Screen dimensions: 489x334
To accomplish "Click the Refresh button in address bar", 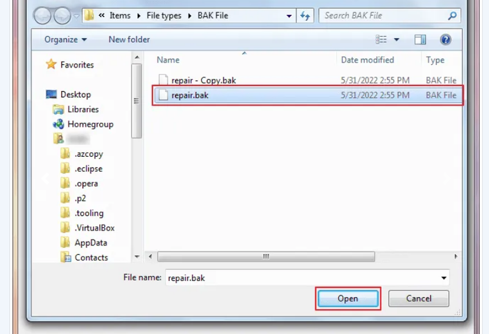I will coord(305,16).
